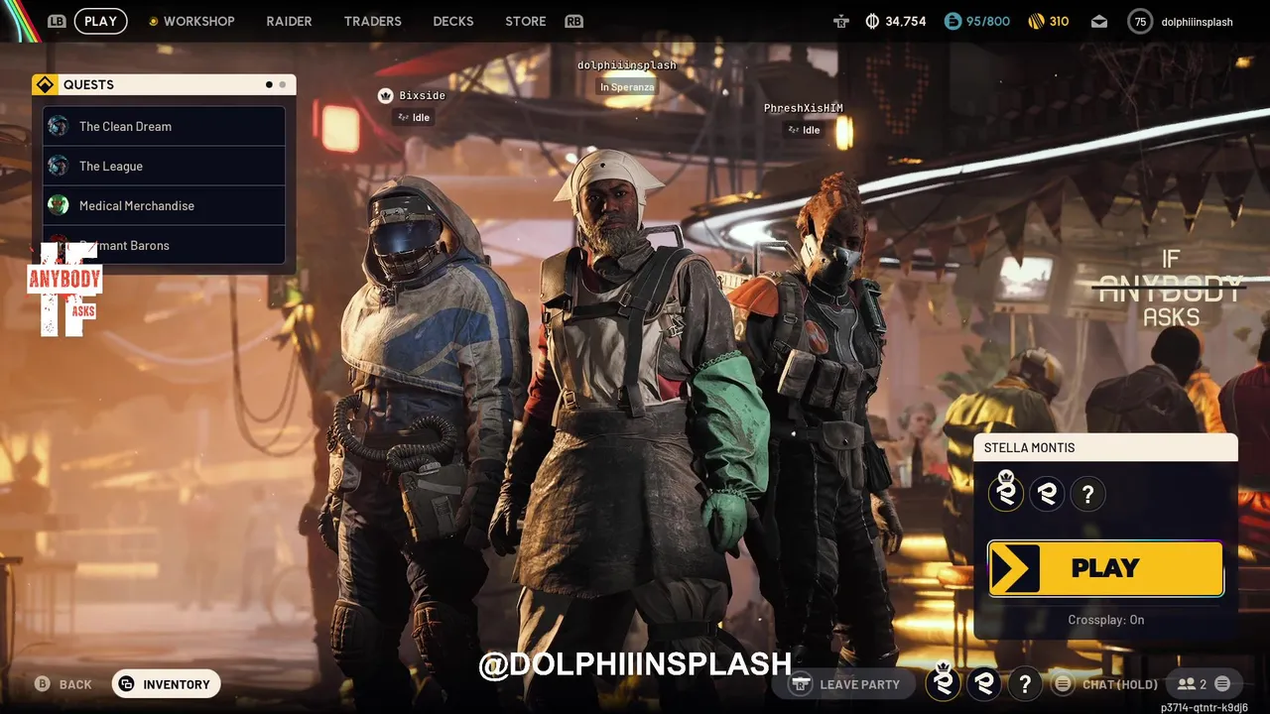Image resolution: width=1270 pixels, height=714 pixels.
Task: Click the Bixside player nametag
Action: coord(422,96)
